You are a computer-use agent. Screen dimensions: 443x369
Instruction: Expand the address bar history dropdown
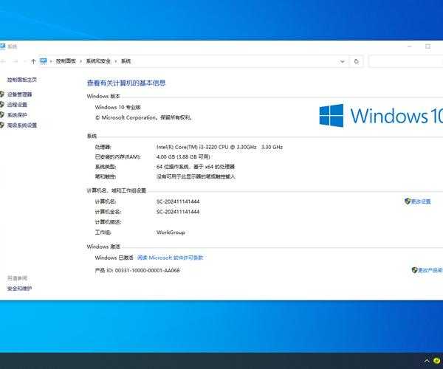coord(343,61)
